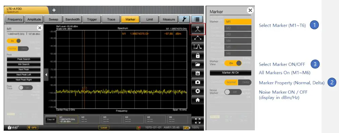
Task: Select Normal mode in M1 left panel
Action: coord(12,48)
